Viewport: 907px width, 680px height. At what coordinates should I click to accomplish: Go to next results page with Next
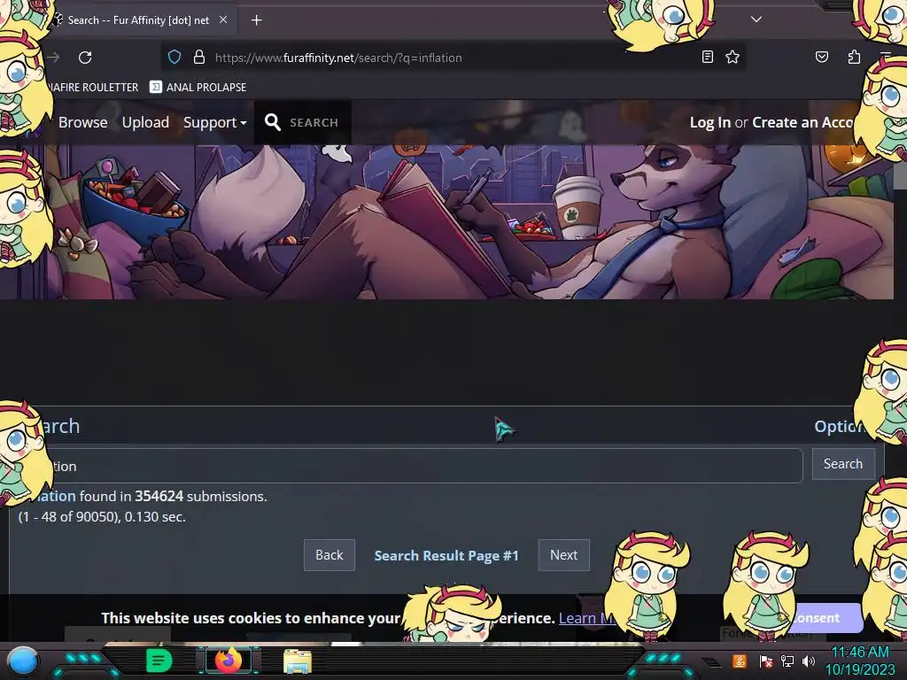[x=563, y=555]
